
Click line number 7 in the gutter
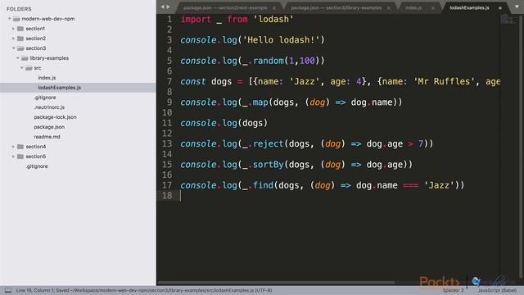coord(169,81)
